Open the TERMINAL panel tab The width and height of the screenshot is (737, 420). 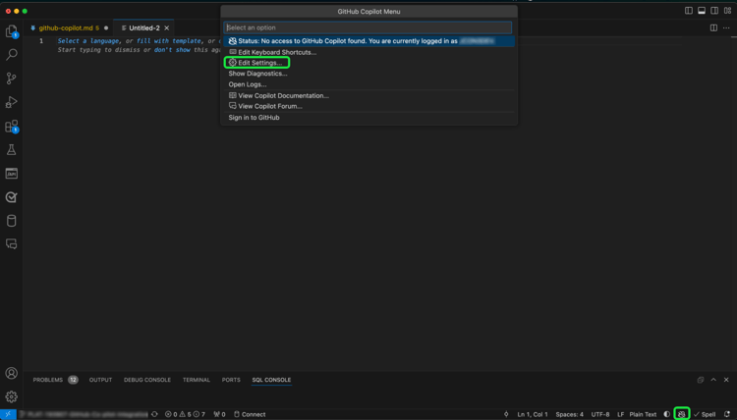pyautogui.click(x=196, y=380)
